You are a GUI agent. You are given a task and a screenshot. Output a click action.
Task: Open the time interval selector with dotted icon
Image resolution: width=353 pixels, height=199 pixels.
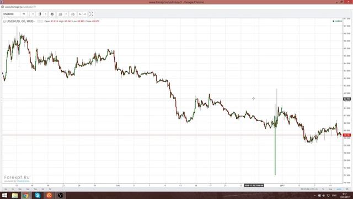(29, 14)
